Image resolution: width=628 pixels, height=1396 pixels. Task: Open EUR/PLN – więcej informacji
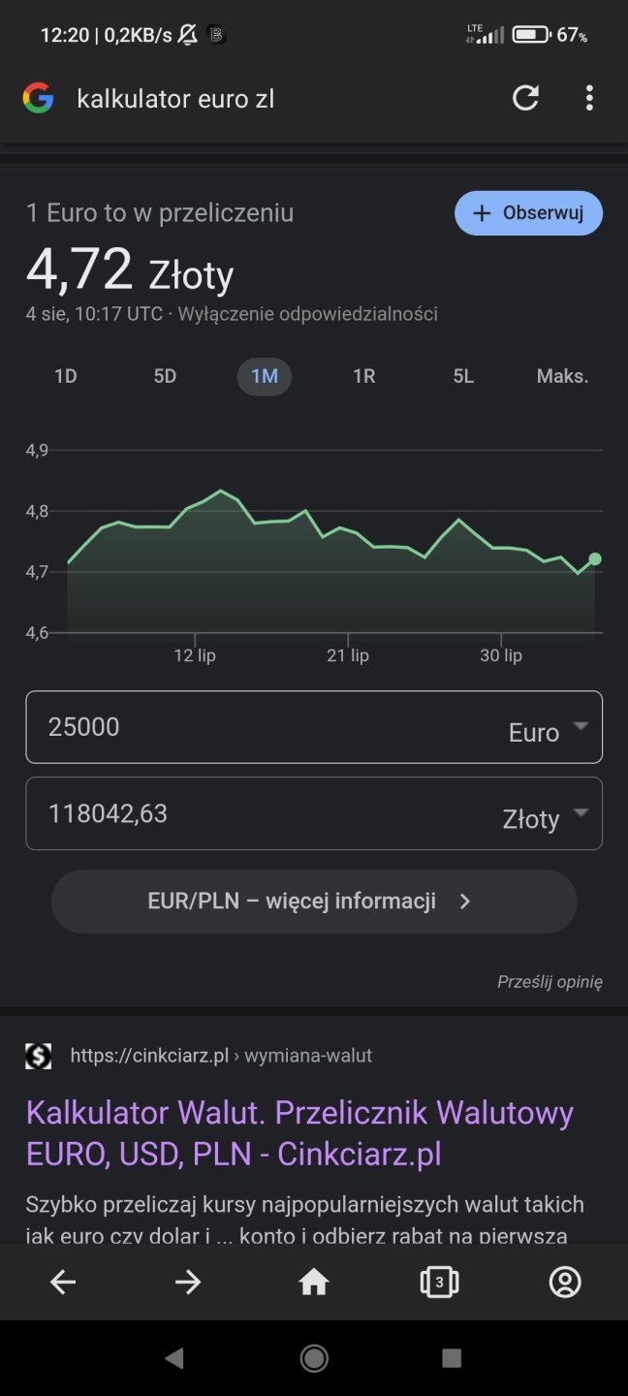coord(313,902)
